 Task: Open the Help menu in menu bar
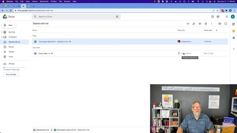tap(74, 1)
